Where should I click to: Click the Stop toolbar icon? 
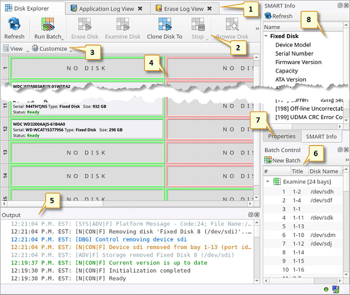pos(198,24)
